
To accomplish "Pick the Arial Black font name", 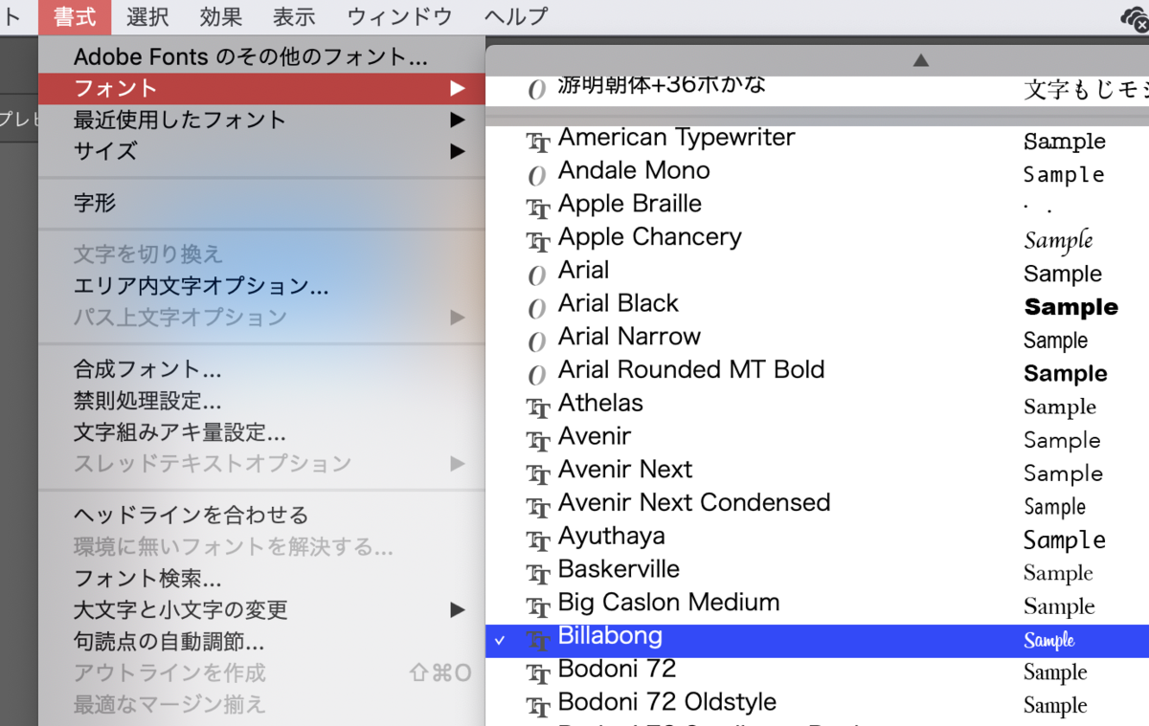I will (618, 303).
